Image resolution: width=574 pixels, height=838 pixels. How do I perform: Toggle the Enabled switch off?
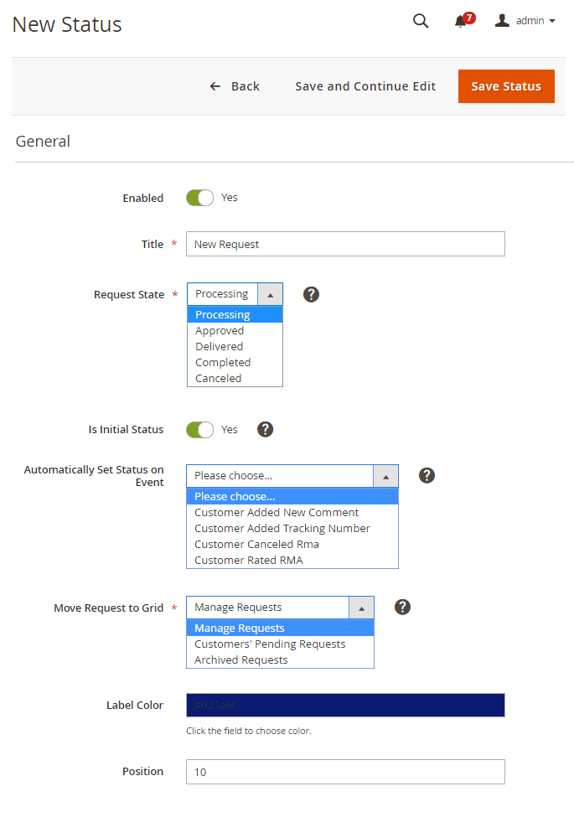click(x=199, y=198)
